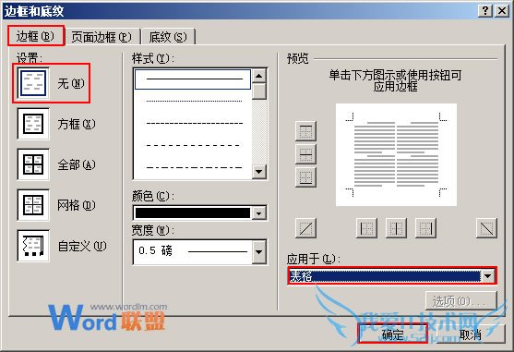The height and width of the screenshot is (352, 514).
Task: Click the style list scroll up arrow
Action: pos(259,76)
